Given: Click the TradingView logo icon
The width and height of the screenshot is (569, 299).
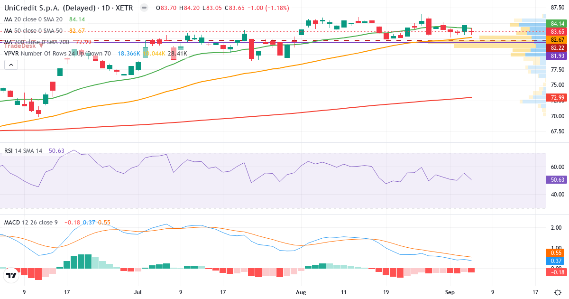Looking at the screenshot, I should point(11,274).
